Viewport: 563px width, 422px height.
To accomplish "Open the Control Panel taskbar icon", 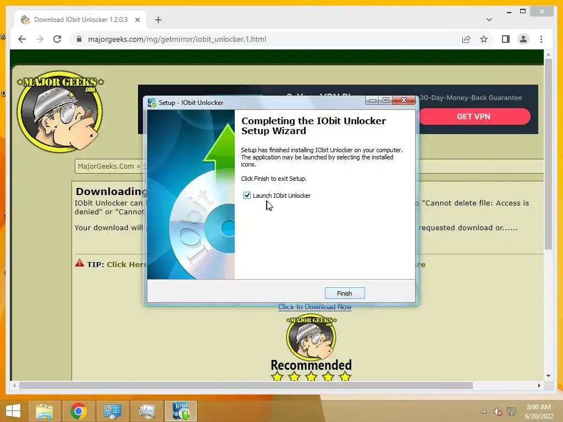I will point(112,411).
